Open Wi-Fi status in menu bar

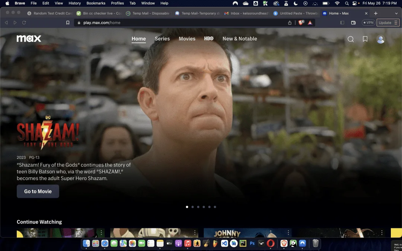coord(337,3)
